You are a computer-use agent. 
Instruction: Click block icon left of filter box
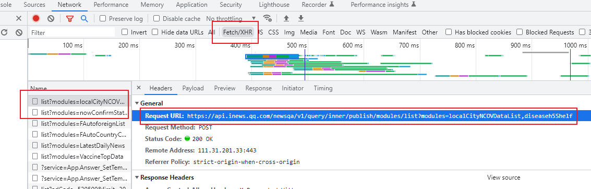(x=19, y=32)
